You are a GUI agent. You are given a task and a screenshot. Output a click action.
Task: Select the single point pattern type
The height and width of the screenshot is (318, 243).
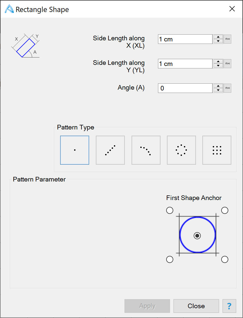point(75,150)
